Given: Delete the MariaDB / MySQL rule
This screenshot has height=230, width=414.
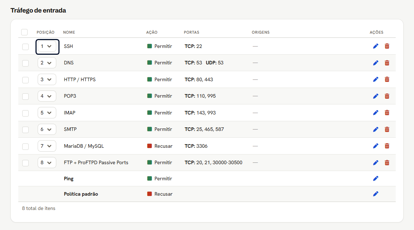Looking at the screenshot, I should click(387, 146).
